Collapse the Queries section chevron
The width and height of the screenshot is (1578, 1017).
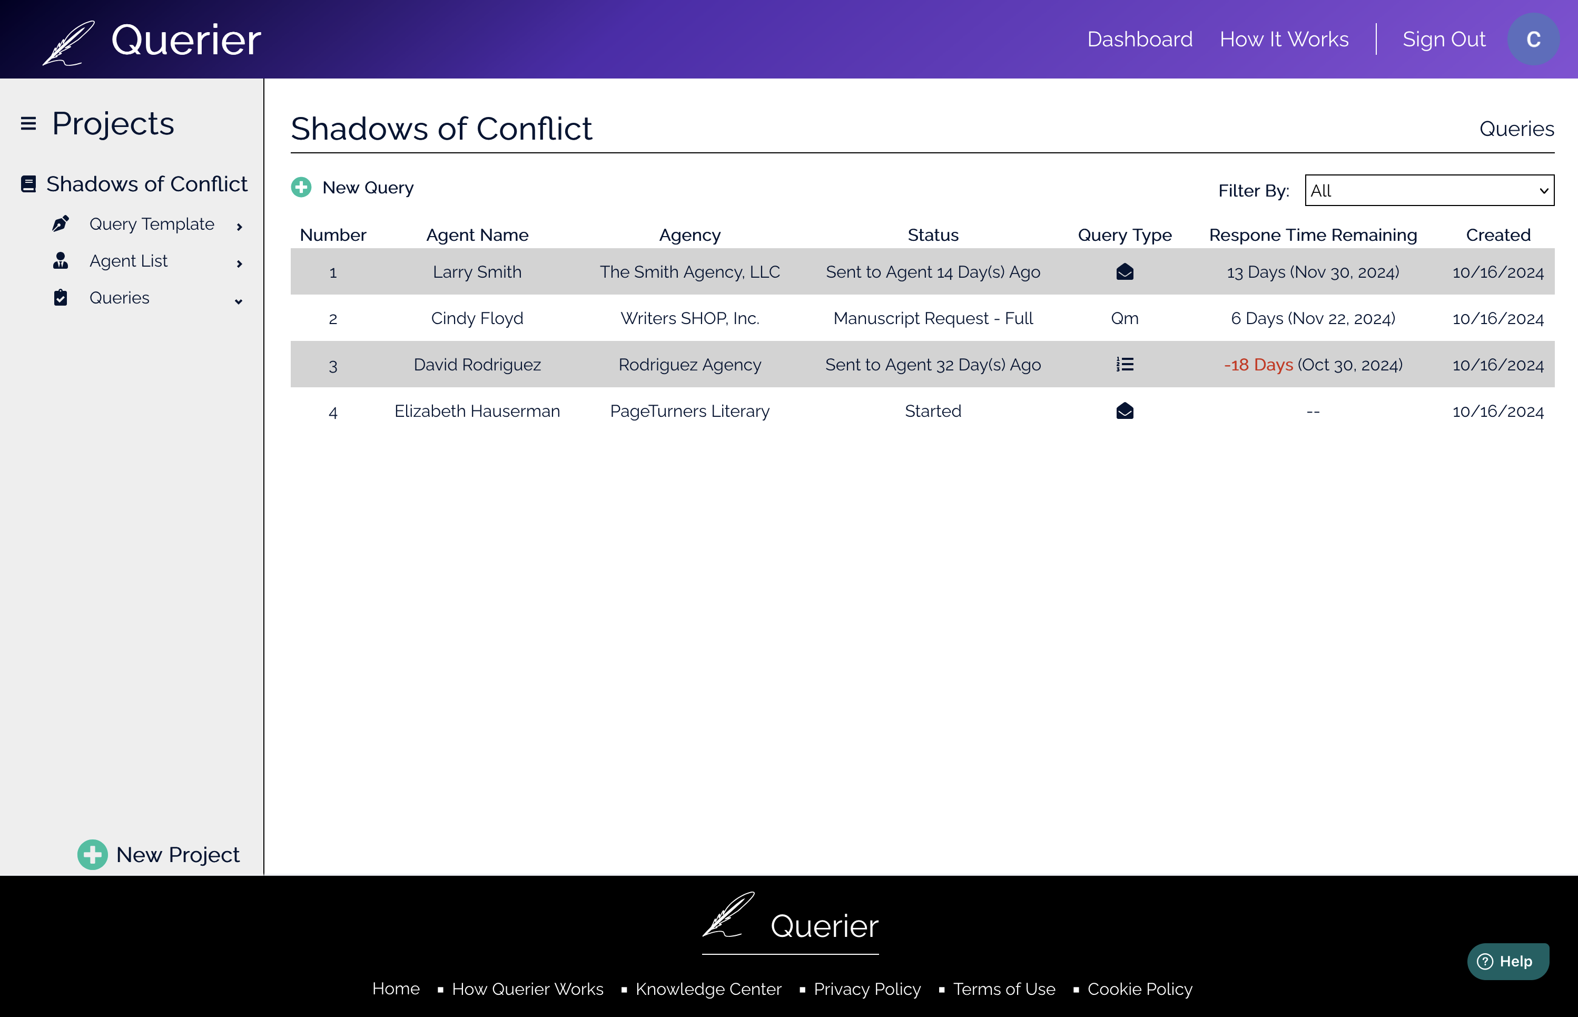(239, 301)
